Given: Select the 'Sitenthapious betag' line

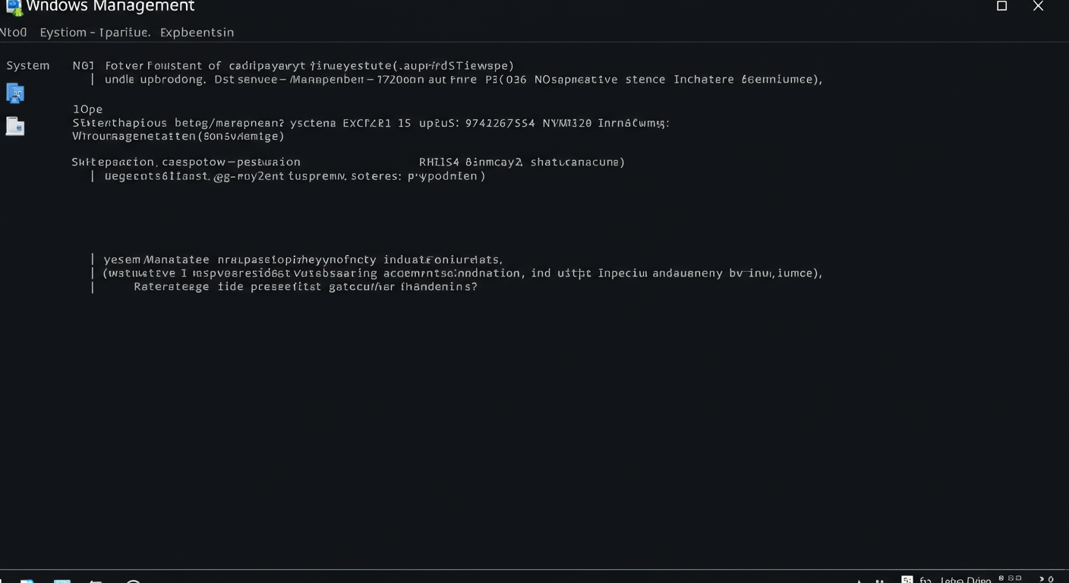Looking at the screenshot, I should coord(371,123).
